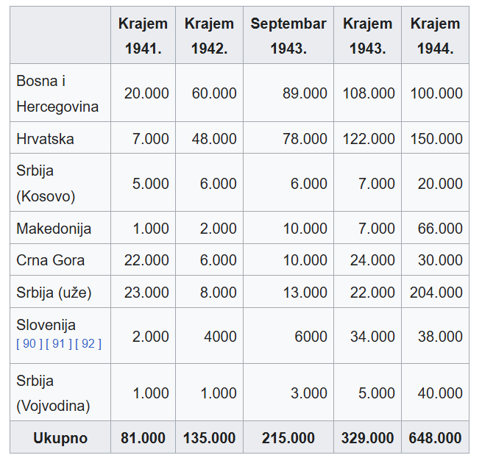Open reference link 92

[88, 343]
